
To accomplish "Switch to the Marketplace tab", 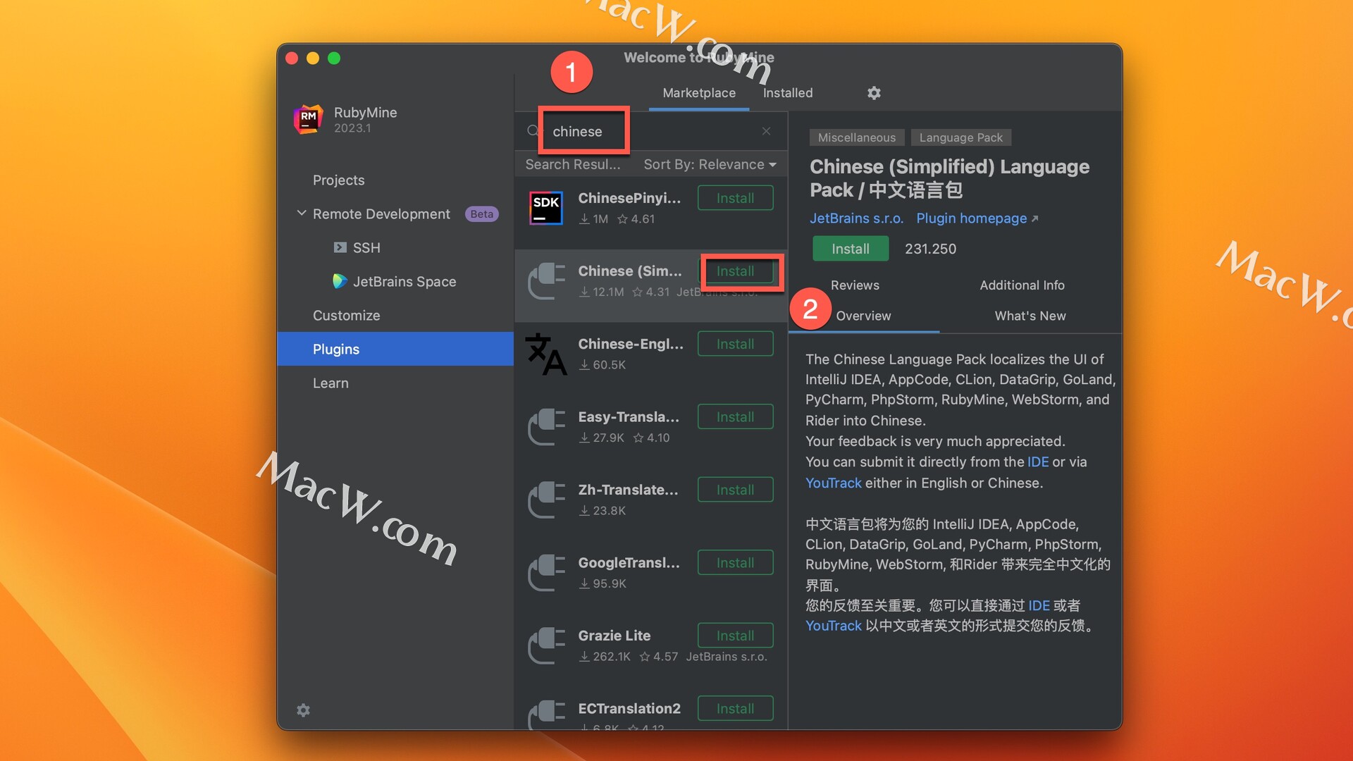I will pyautogui.click(x=700, y=91).
